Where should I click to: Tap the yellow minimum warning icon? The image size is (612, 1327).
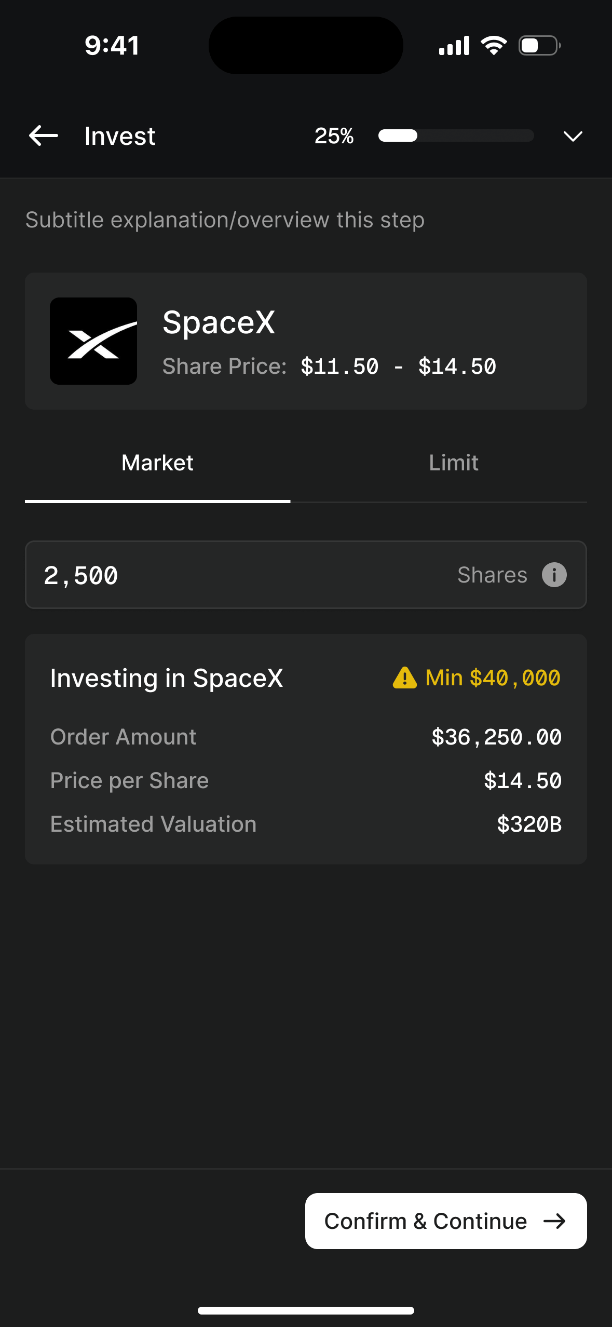[404, 678]
